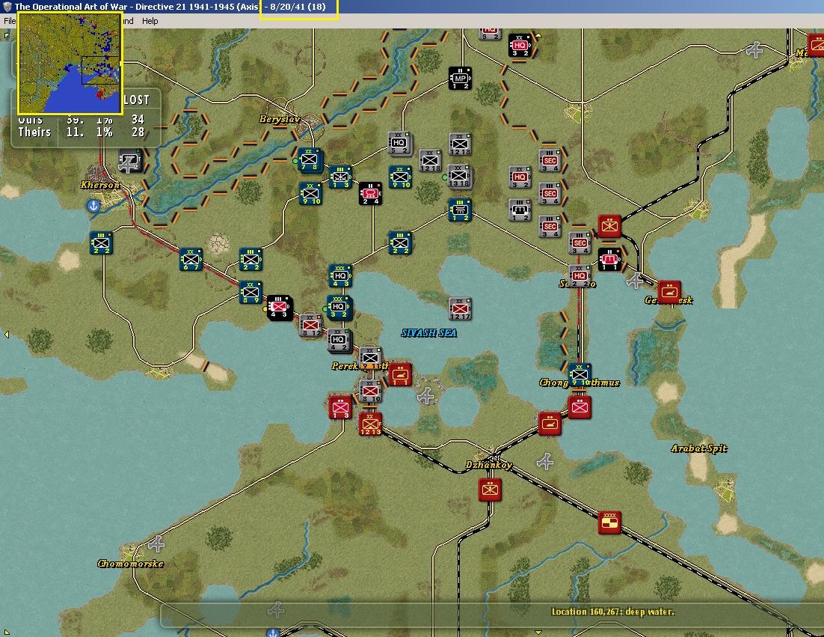
Task: Select the gray infantry division 13-18
Action: (x=459, y=176)
